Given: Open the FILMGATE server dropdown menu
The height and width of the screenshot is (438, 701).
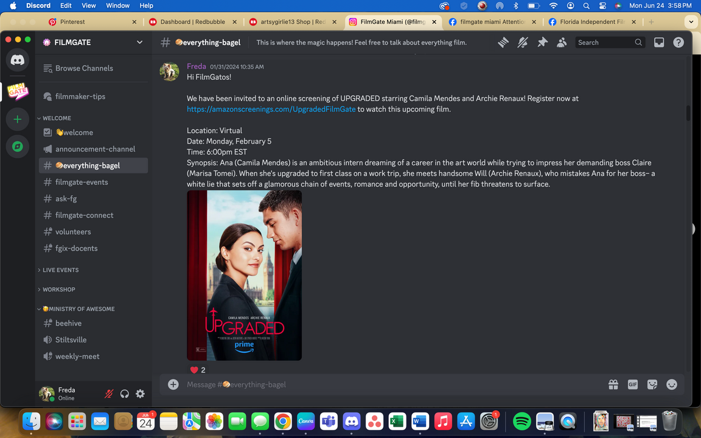Looking at the screenshot, I should (x=139, y=43).
